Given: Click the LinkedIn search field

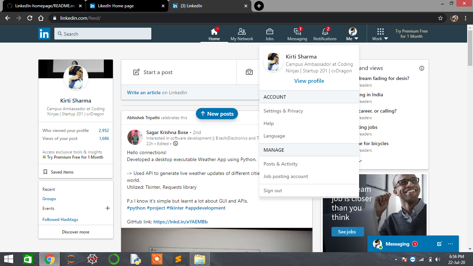Looking at the screenshot, I should click(x=103, y=34).
